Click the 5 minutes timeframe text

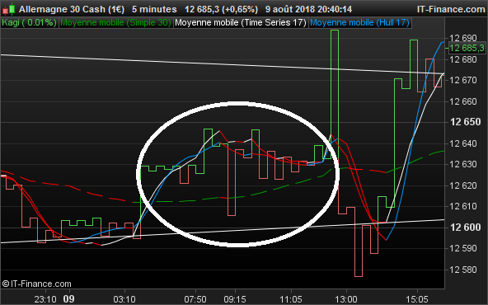coord(154,9)
